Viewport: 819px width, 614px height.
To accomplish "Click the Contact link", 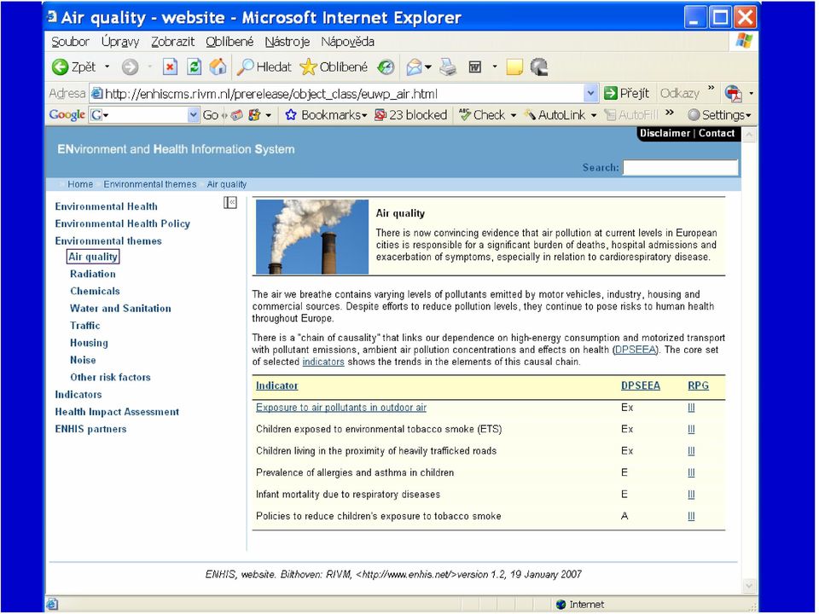I will 717,133.
